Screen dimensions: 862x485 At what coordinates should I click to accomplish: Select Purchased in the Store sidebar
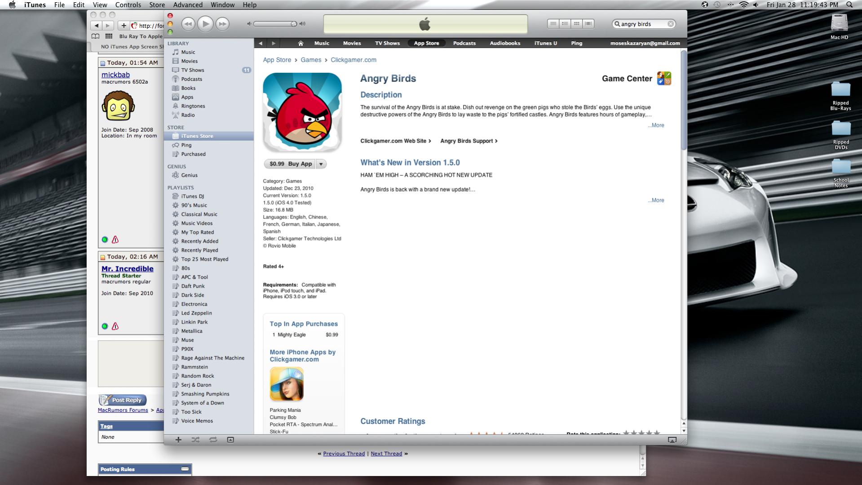coord(193,154)
